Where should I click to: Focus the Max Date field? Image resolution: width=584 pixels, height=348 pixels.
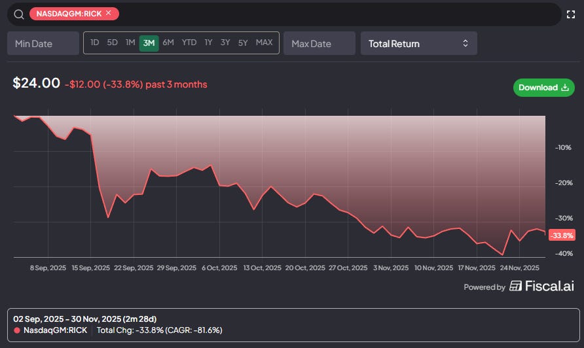pos(319,44)
